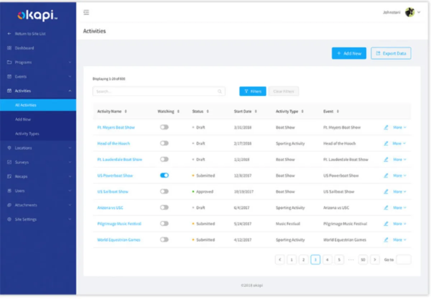431x299 pixels.
Task: Open More menu for Head of the Hooch
Action: [x=399, y=143]
